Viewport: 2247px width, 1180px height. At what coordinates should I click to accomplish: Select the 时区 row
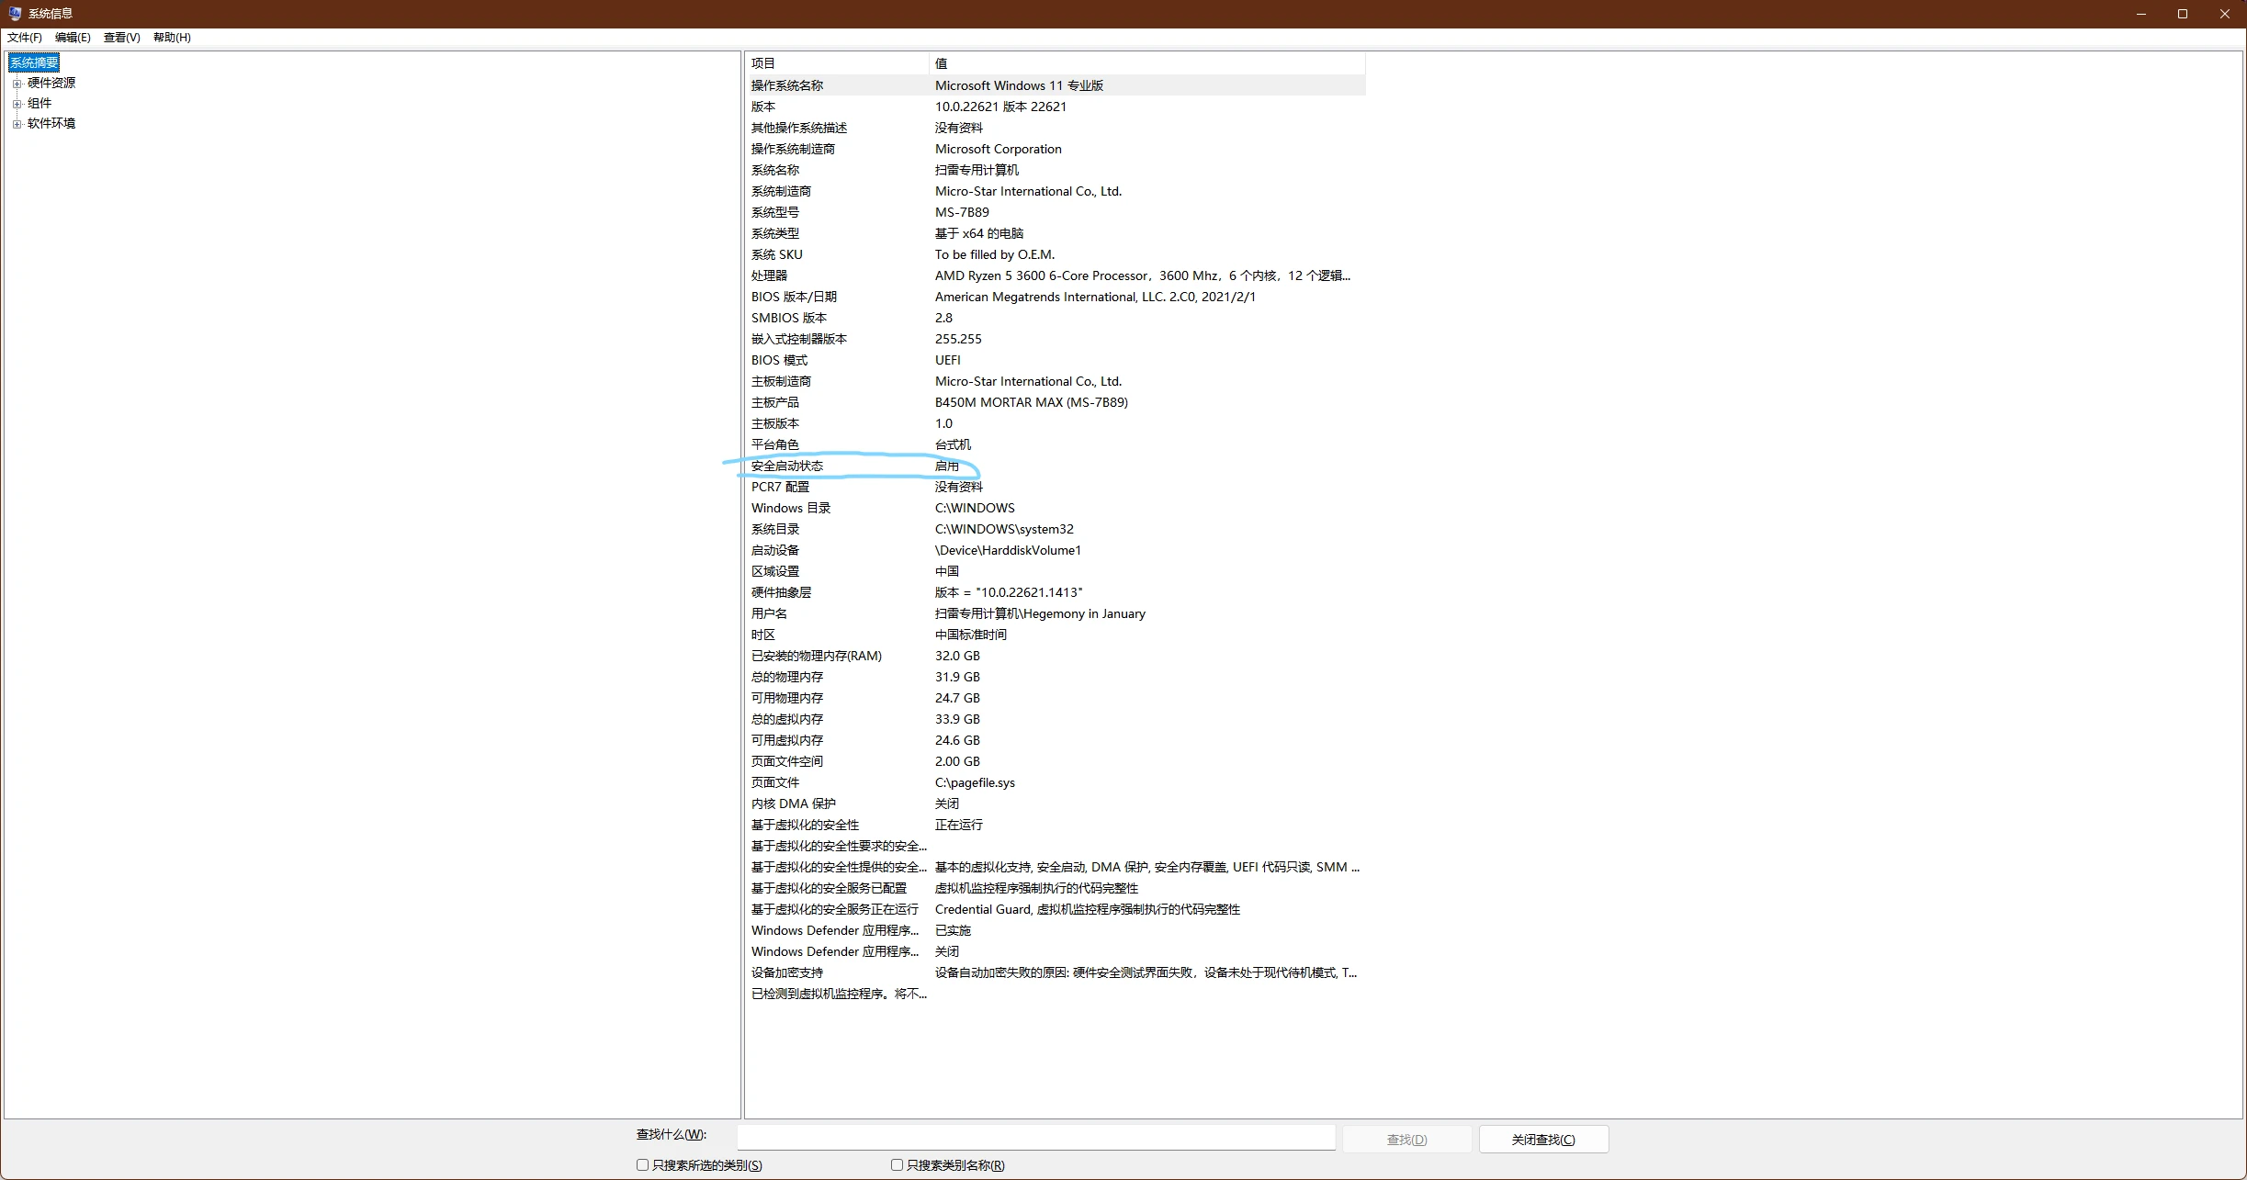(x=1056, y=635)
